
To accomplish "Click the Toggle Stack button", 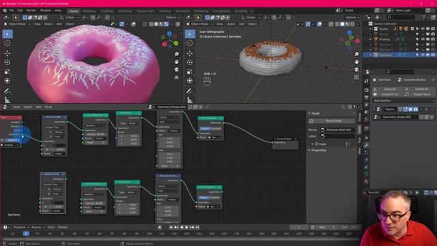I will 419,94.
